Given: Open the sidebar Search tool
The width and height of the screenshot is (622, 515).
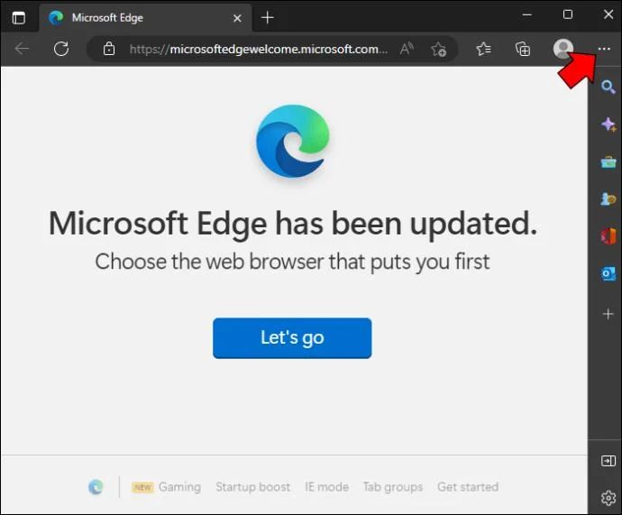Looking at the screenshot, I should 608,87.
